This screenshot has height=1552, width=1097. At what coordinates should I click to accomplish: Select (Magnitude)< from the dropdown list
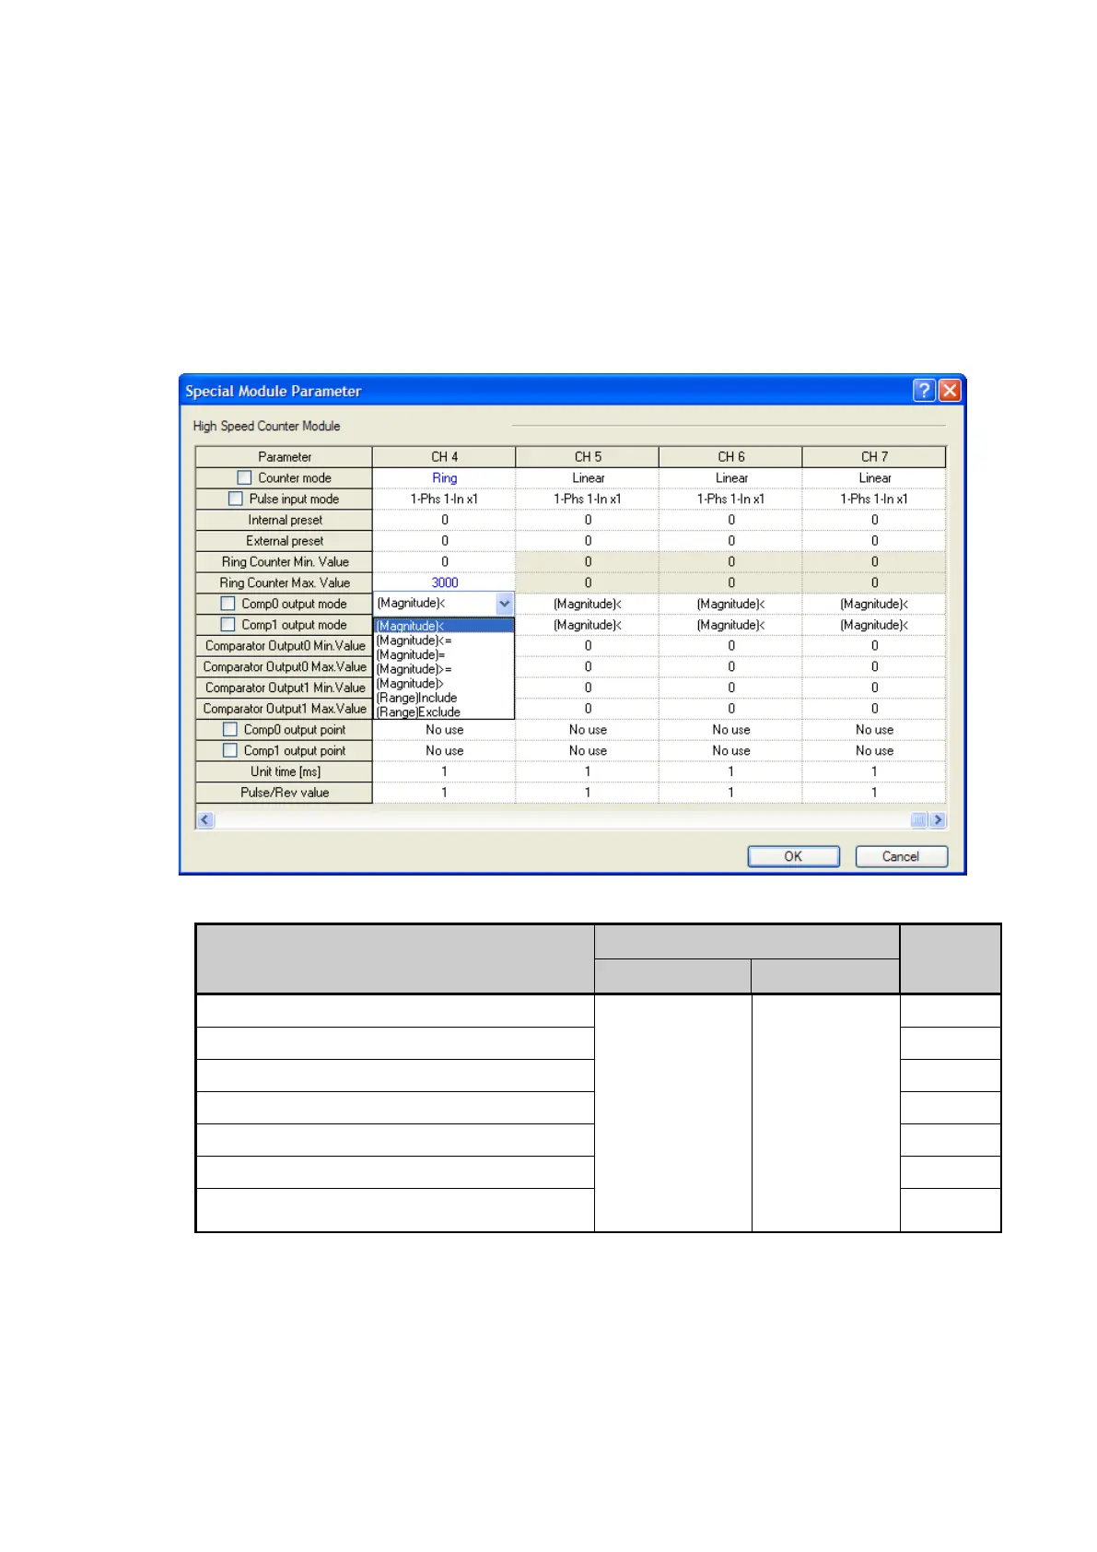coord(444,626)
